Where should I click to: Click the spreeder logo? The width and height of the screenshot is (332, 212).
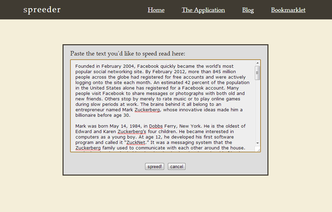(x=42, y=10)
